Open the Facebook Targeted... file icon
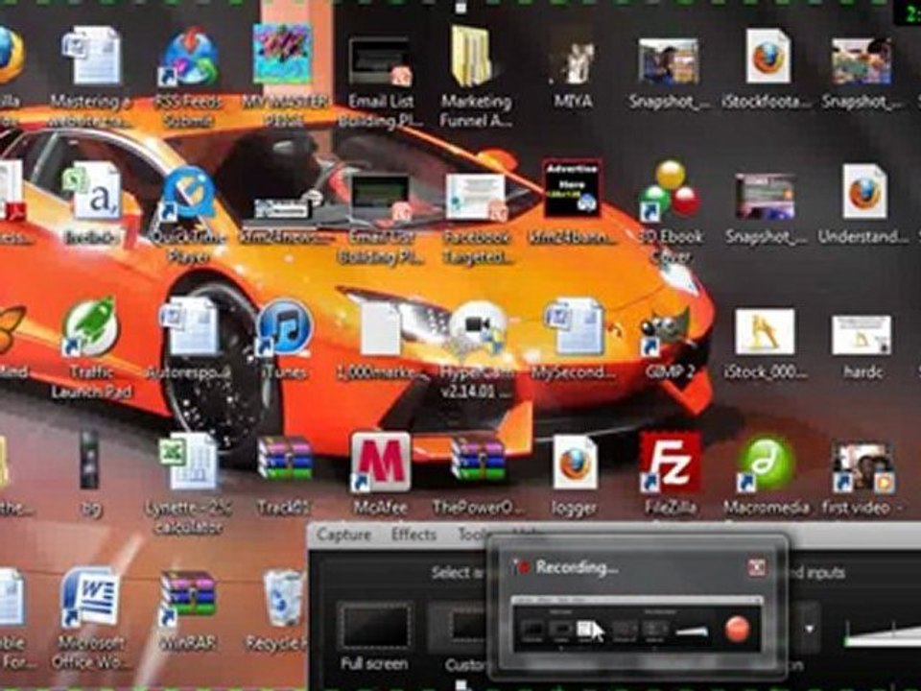921x691 pixels. click(477, 198)
